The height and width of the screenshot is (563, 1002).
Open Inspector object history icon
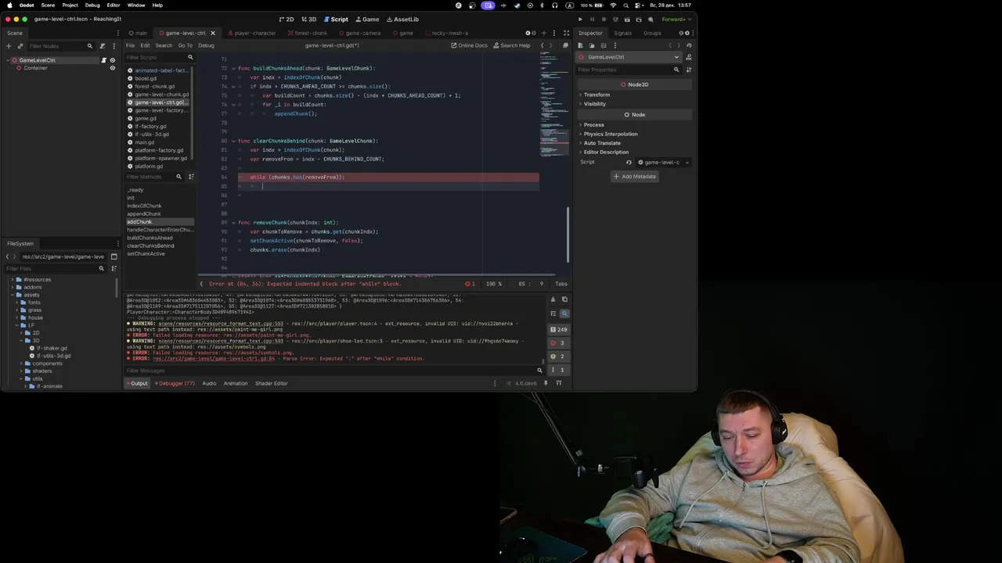[689, 45]
